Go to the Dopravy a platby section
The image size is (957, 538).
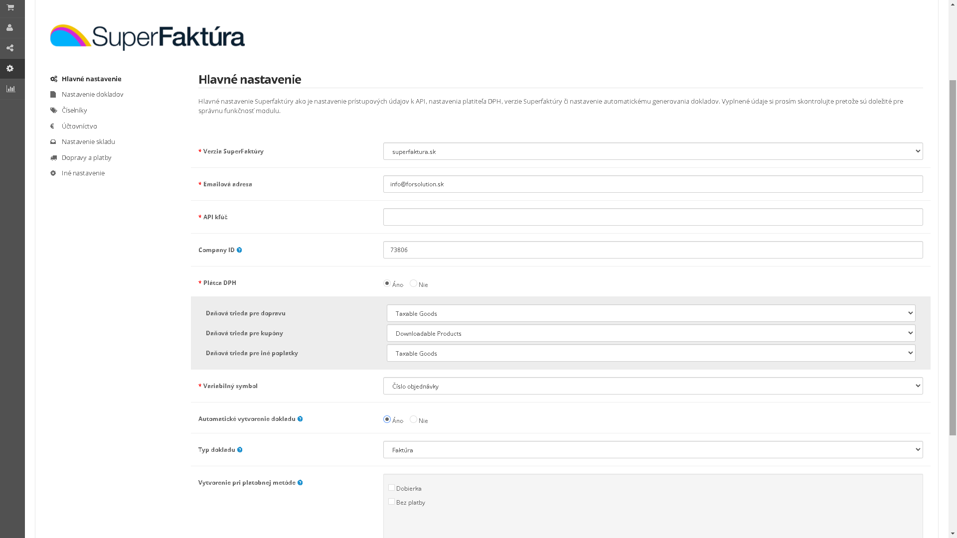(x=86, y=158)
